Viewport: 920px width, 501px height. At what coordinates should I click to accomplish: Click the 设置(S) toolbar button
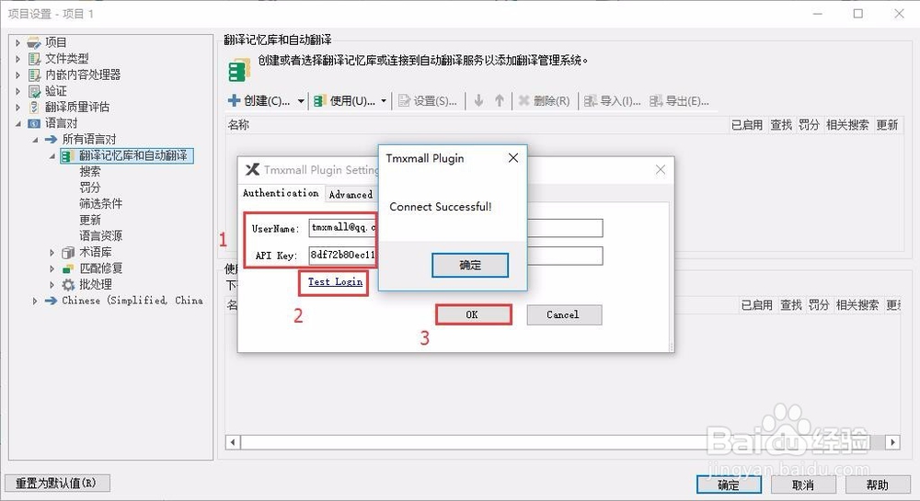[x=428, y=101]
